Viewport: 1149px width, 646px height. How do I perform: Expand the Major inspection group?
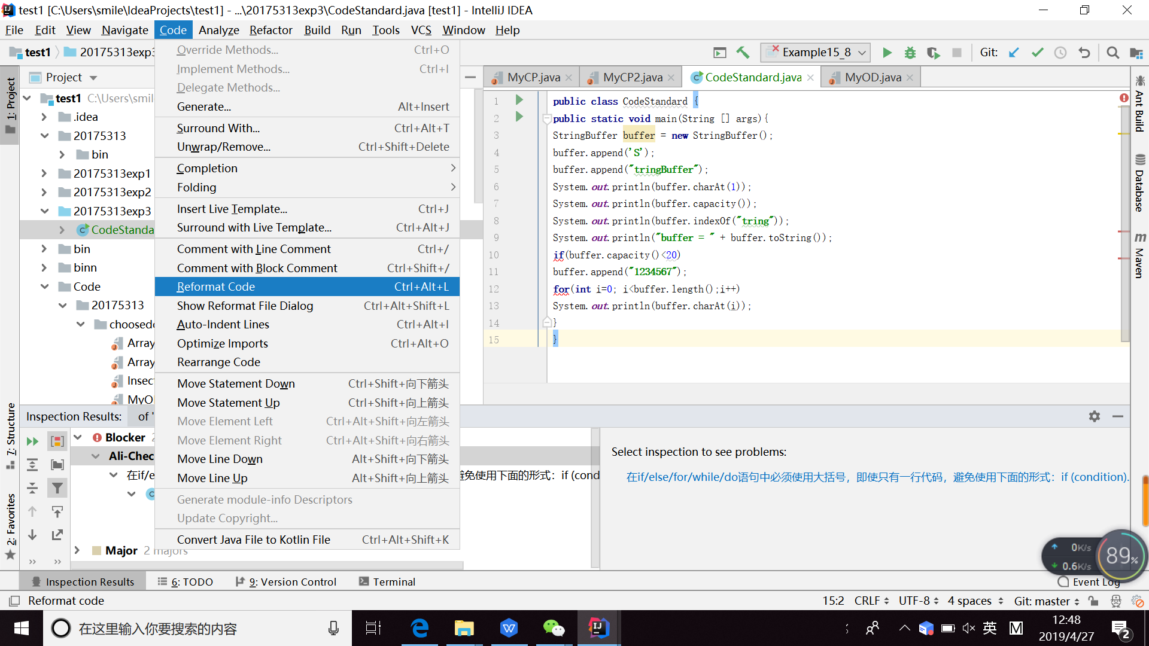point(77,550)
